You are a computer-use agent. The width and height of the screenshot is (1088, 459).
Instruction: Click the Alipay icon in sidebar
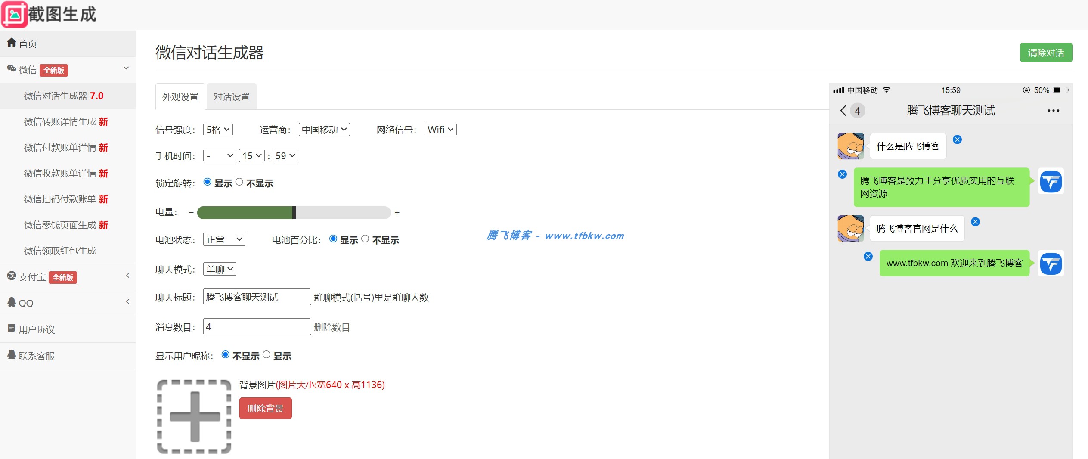(x=12, y=276)
